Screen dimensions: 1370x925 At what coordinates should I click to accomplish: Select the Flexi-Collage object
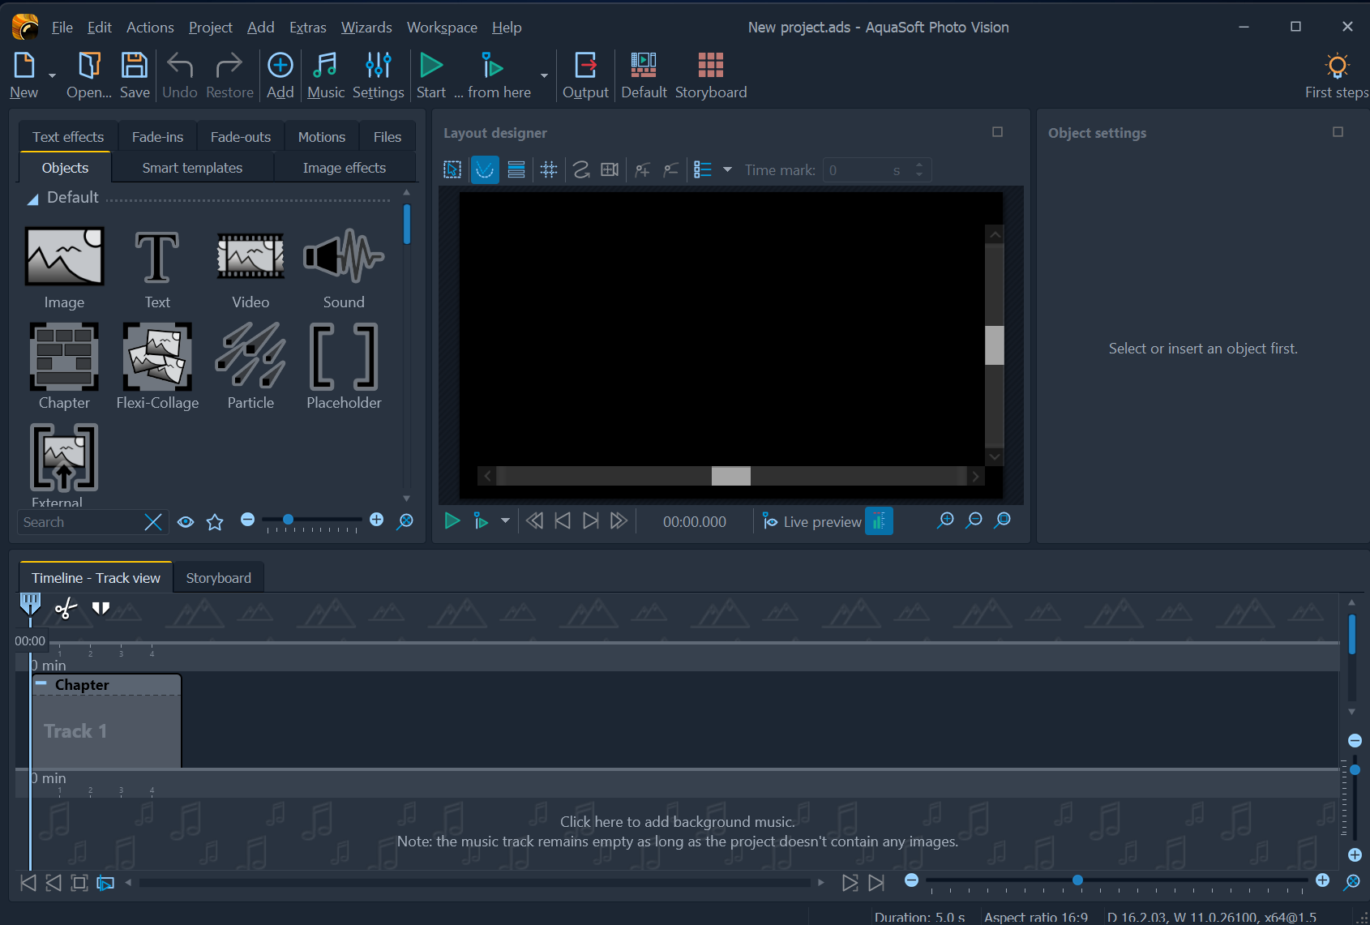tap(157, 366)
